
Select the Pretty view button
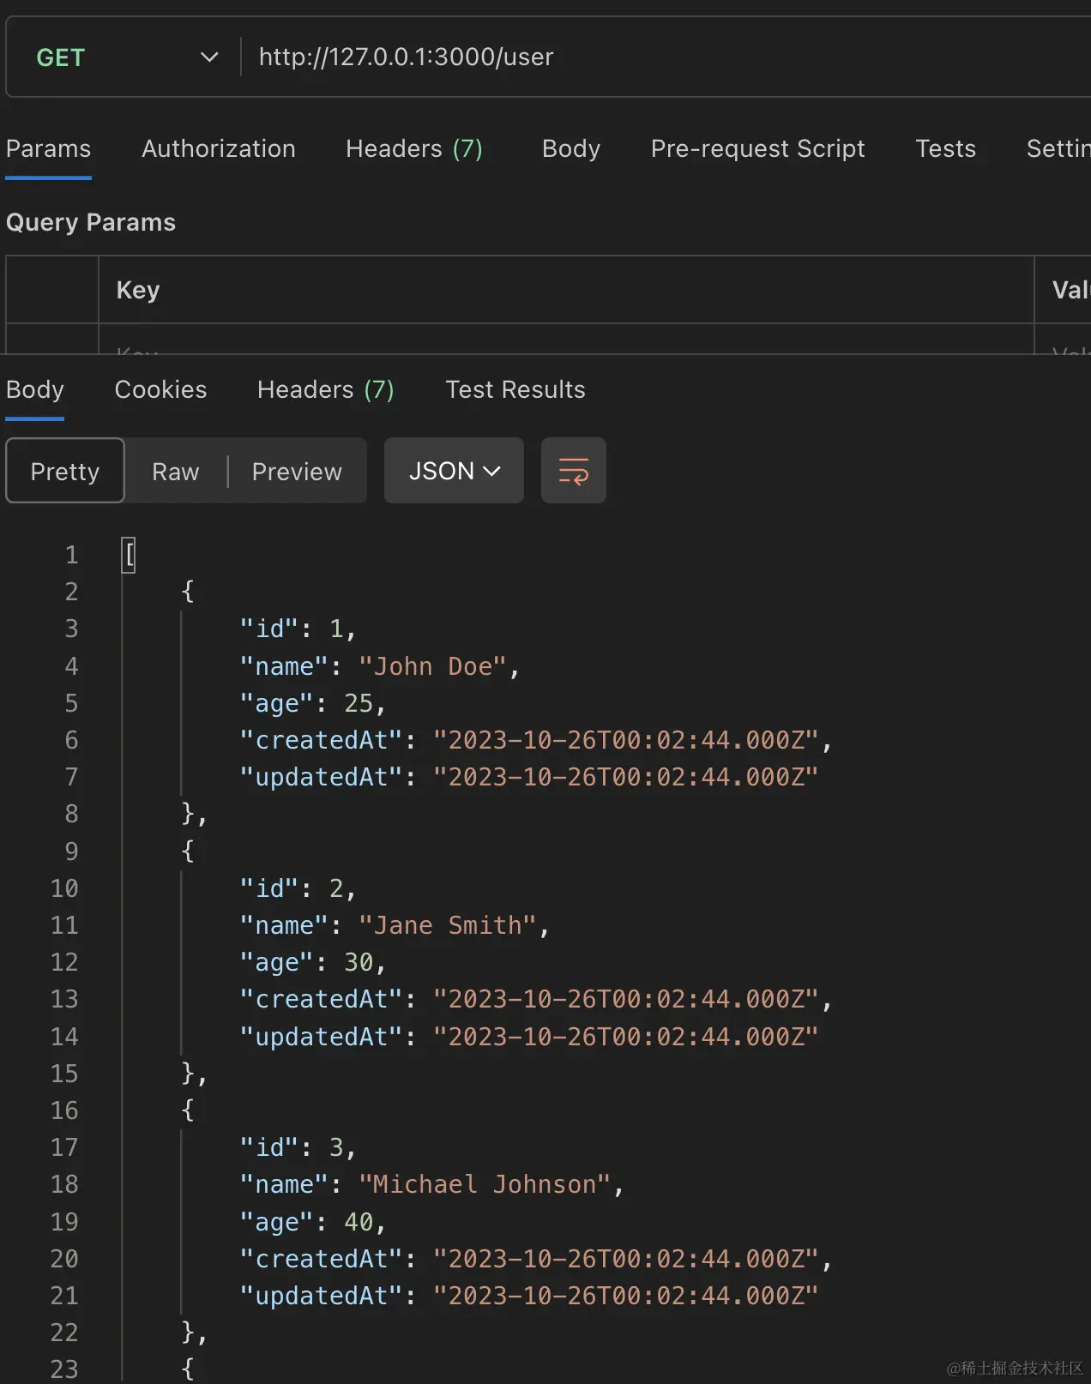coord(65,471)
